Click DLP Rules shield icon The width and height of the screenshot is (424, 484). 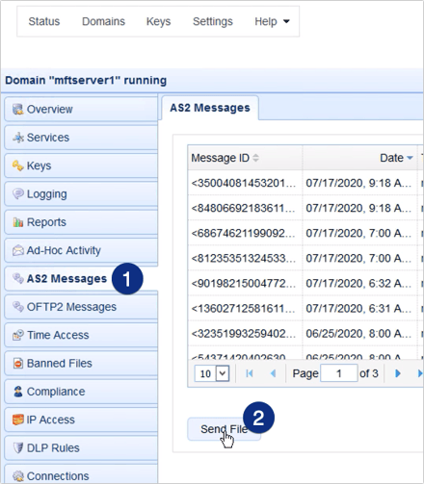point(18,448)
